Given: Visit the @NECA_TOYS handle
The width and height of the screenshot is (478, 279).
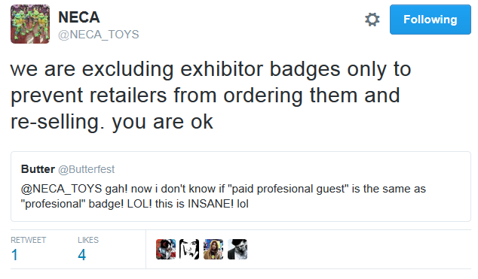Looking at the screenshot, I should pyautogui.click(x=99, y=35).
